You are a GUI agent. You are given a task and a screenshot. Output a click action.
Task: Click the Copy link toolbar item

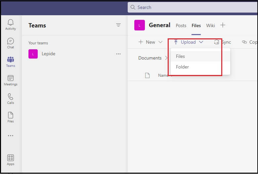(x=250, y=42)
